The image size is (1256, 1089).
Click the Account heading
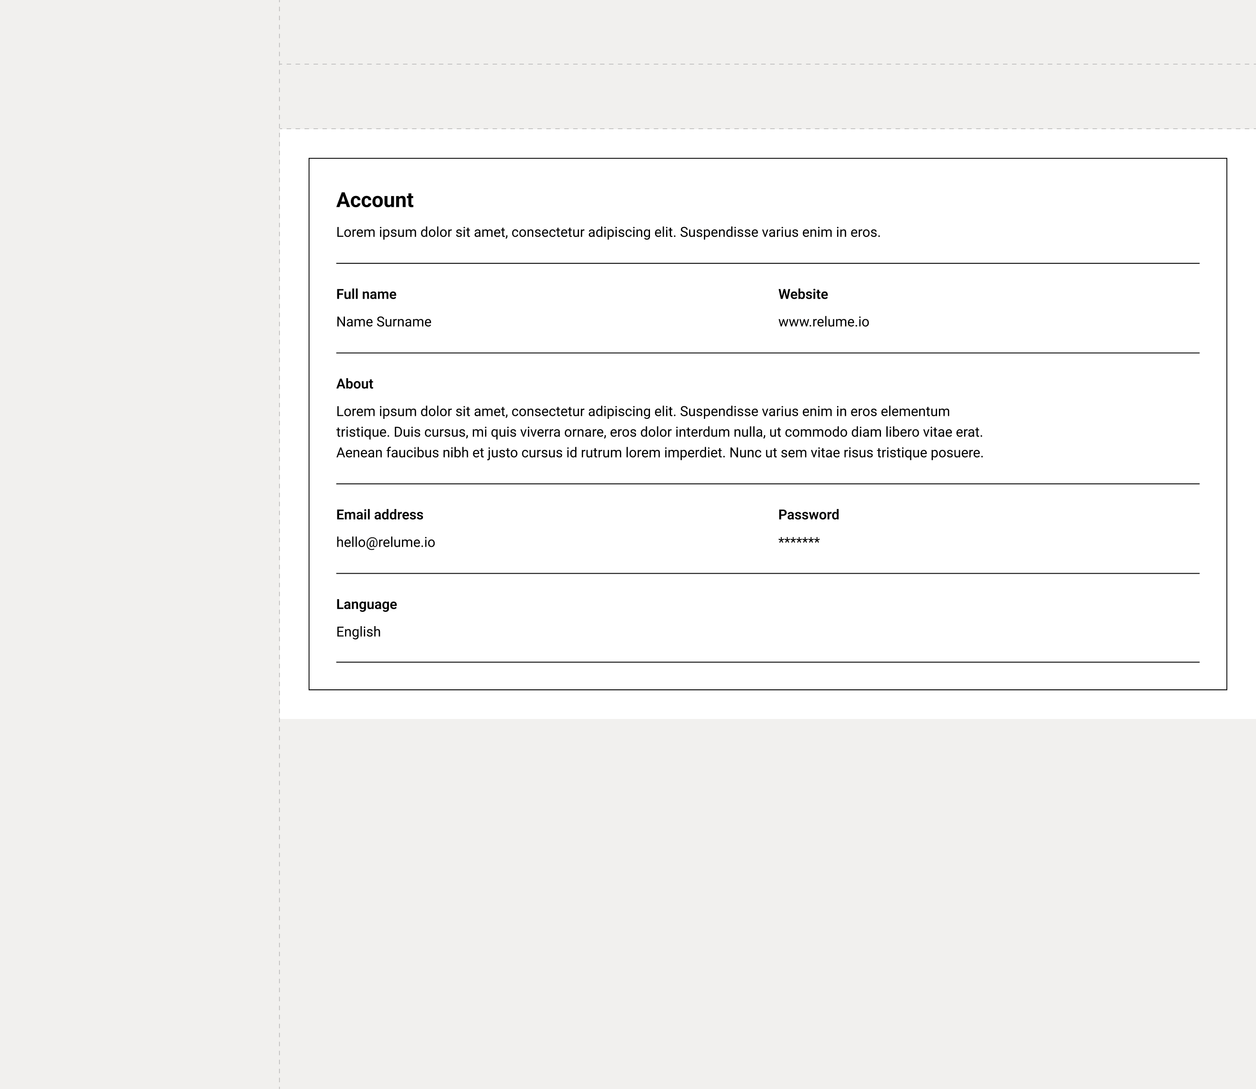coord(374,200)
